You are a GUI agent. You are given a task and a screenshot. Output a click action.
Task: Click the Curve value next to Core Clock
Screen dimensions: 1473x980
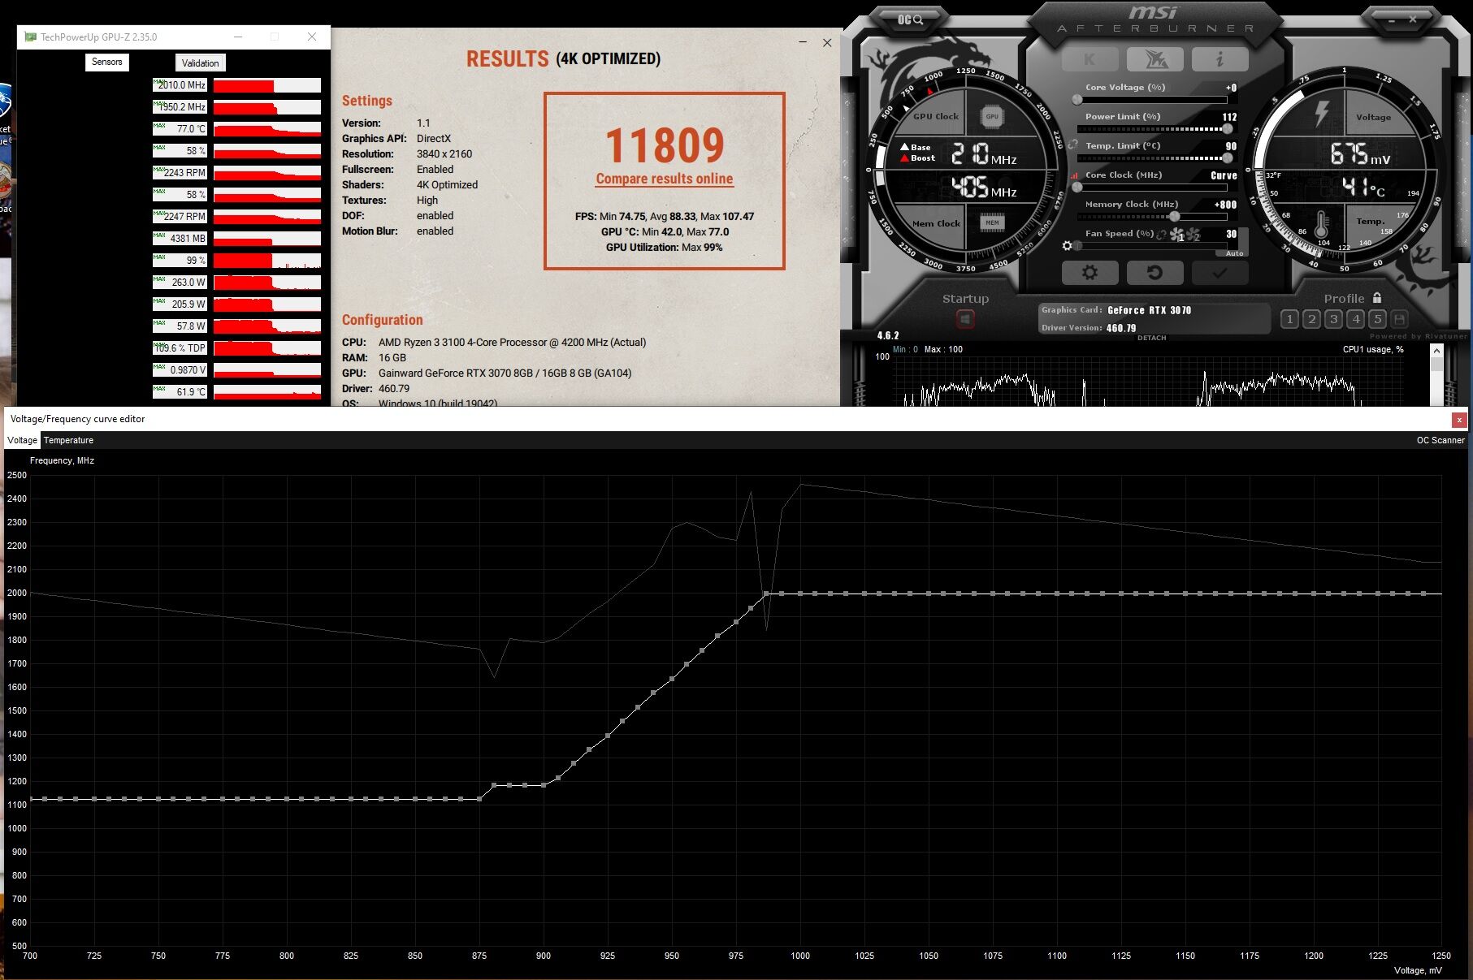1224,175
